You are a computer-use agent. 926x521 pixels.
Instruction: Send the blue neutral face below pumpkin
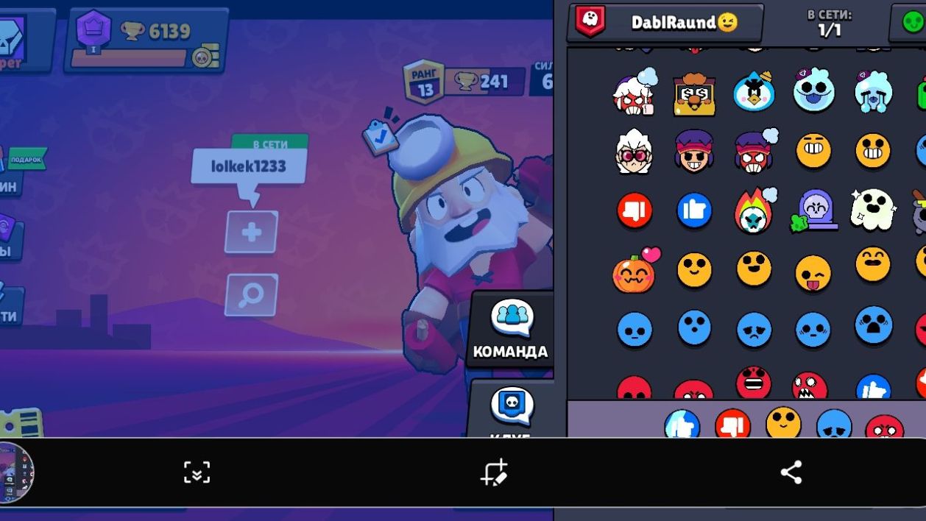click(x=635, y=330)
